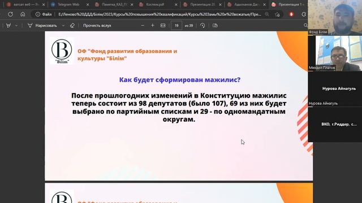Click the address bar file path
Image resolution: width=362 pixels, height=203 pixels.
(160, 14)
